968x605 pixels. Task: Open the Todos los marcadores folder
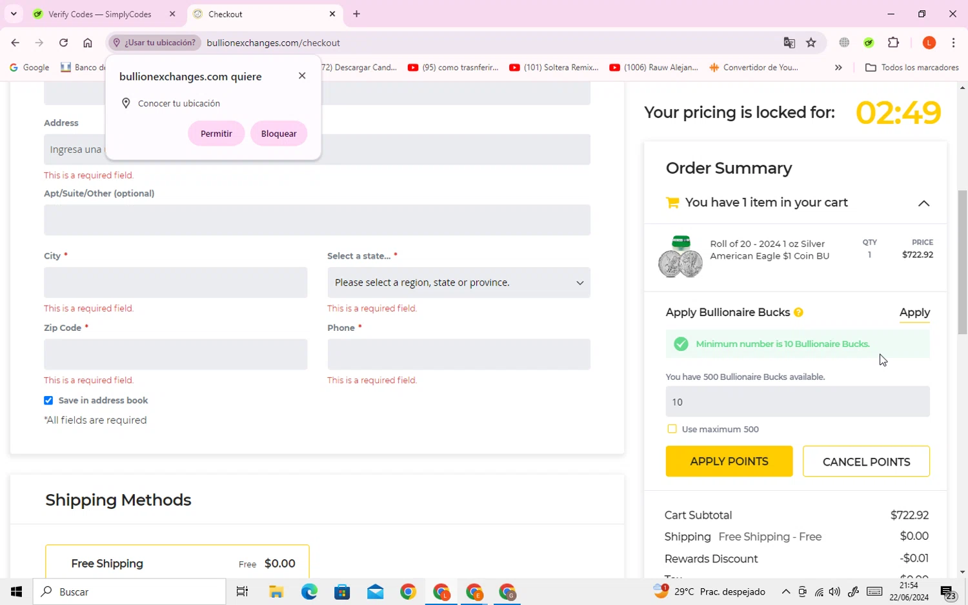(x=912, y=67)
